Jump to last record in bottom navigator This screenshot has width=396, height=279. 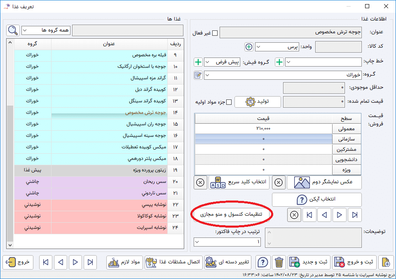click(90, 263)
